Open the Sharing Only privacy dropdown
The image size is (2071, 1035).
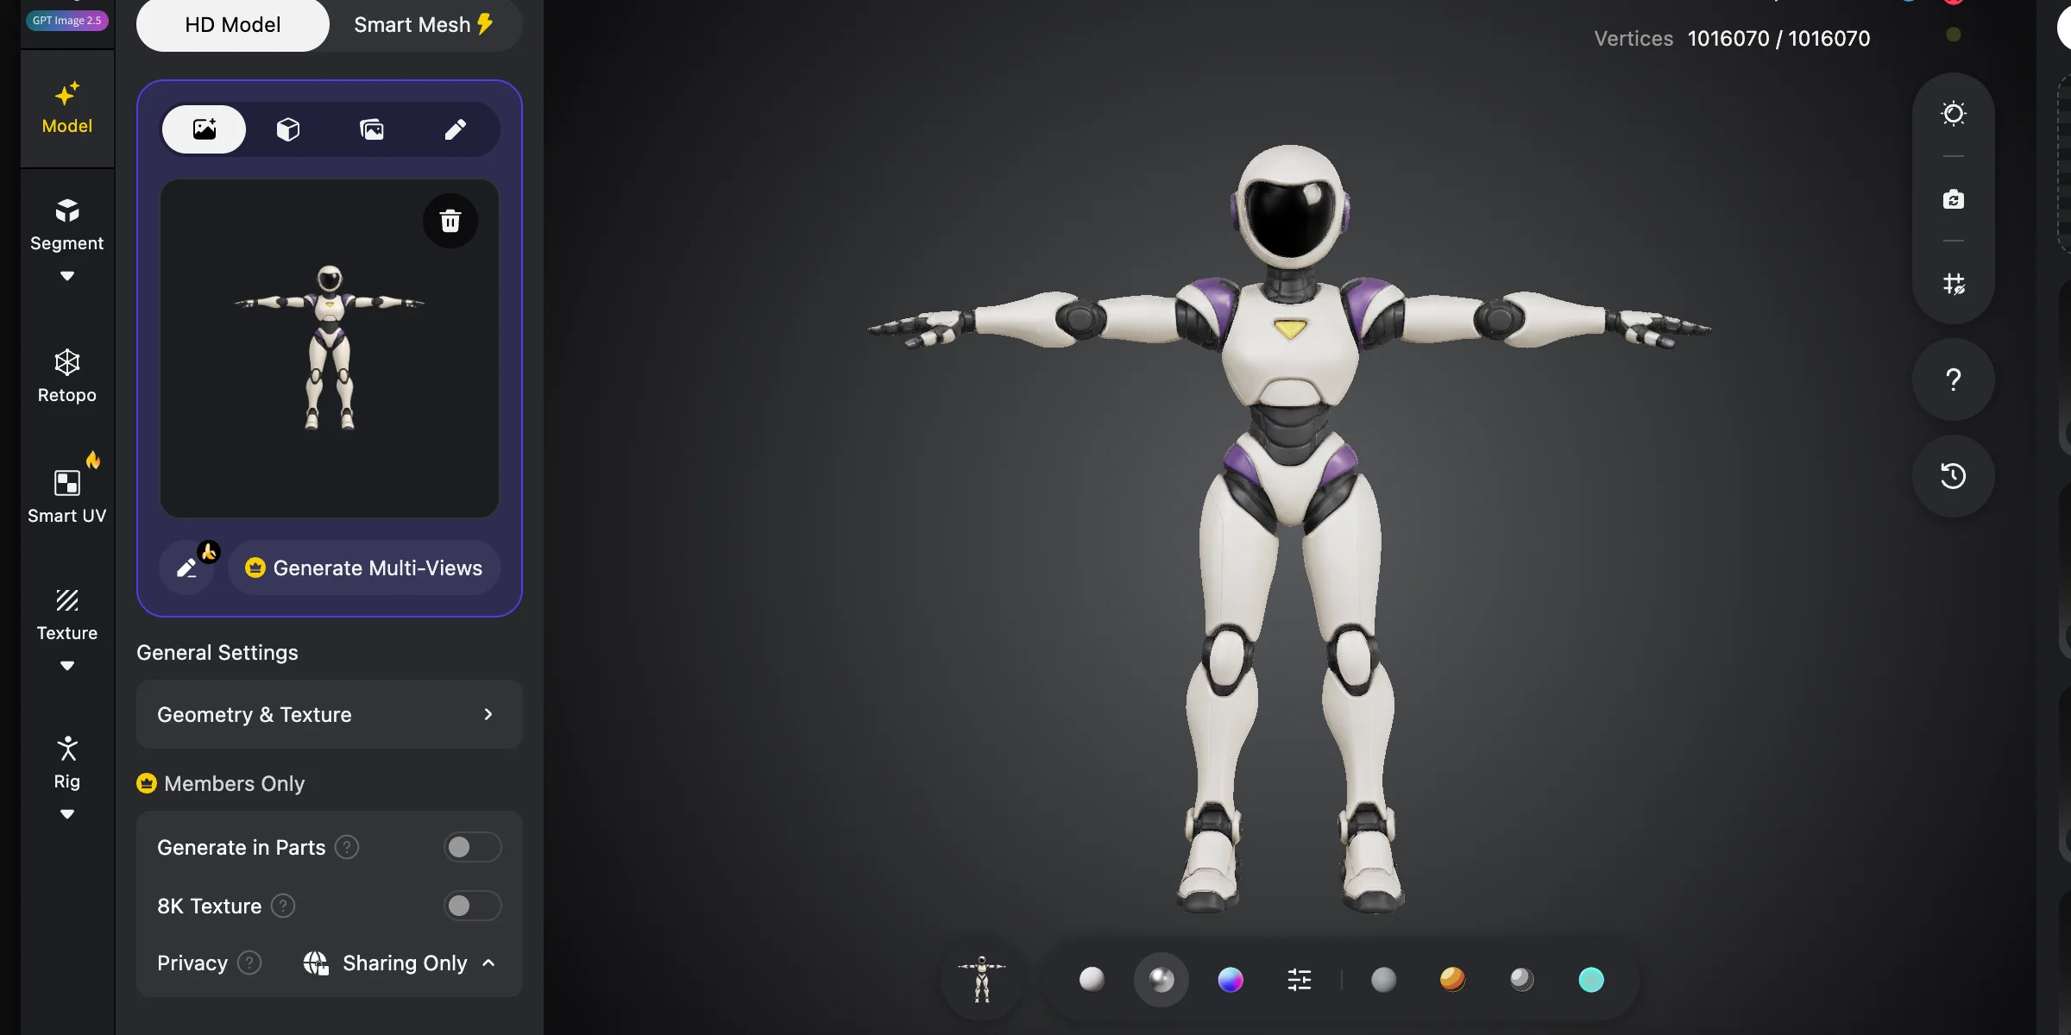coord(400,963)
